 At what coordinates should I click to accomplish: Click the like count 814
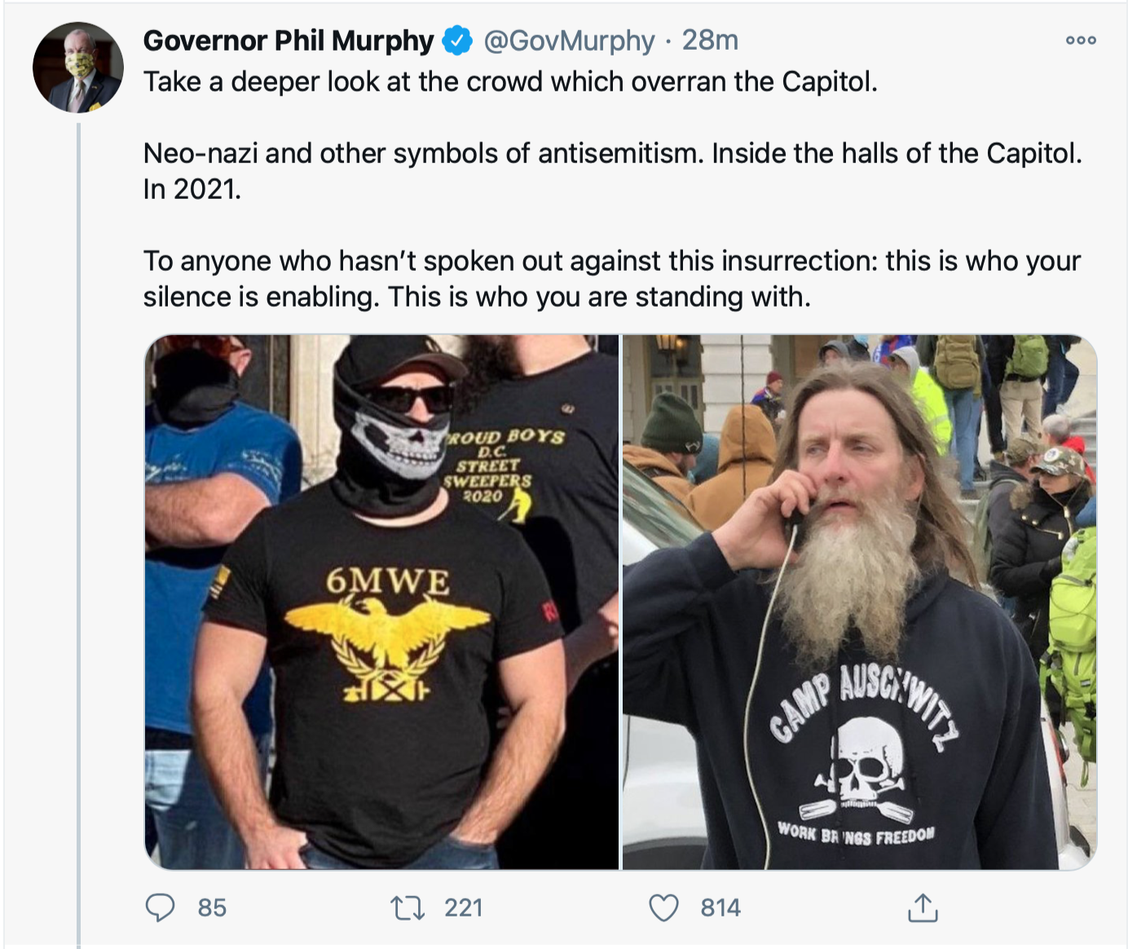point(720,907)
